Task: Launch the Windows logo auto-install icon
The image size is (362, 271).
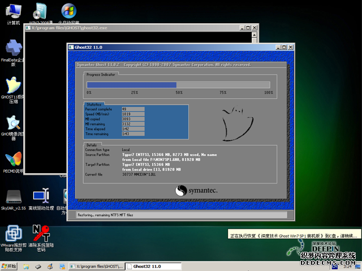Action: click(x=69, y=12)
